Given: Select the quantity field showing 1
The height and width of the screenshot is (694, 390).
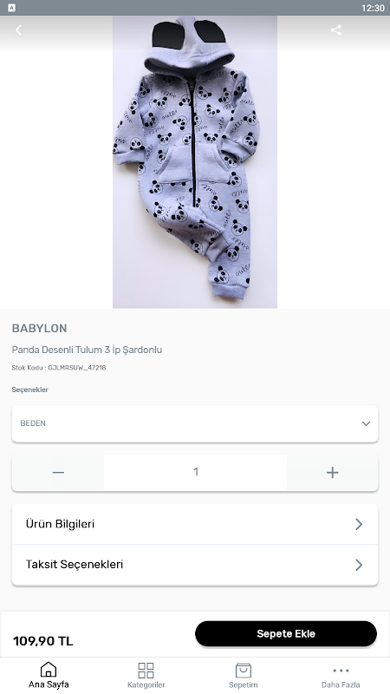Looking at the screenshot, I should 196,473.
